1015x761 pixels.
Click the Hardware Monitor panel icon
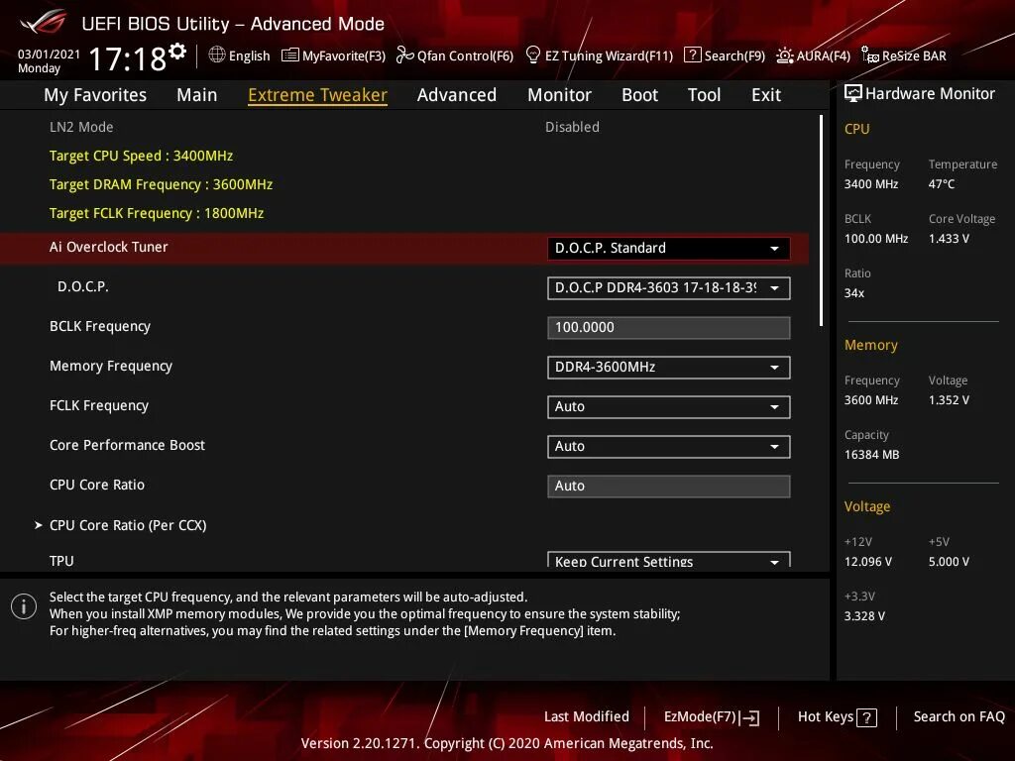click(x=854, y=92)
